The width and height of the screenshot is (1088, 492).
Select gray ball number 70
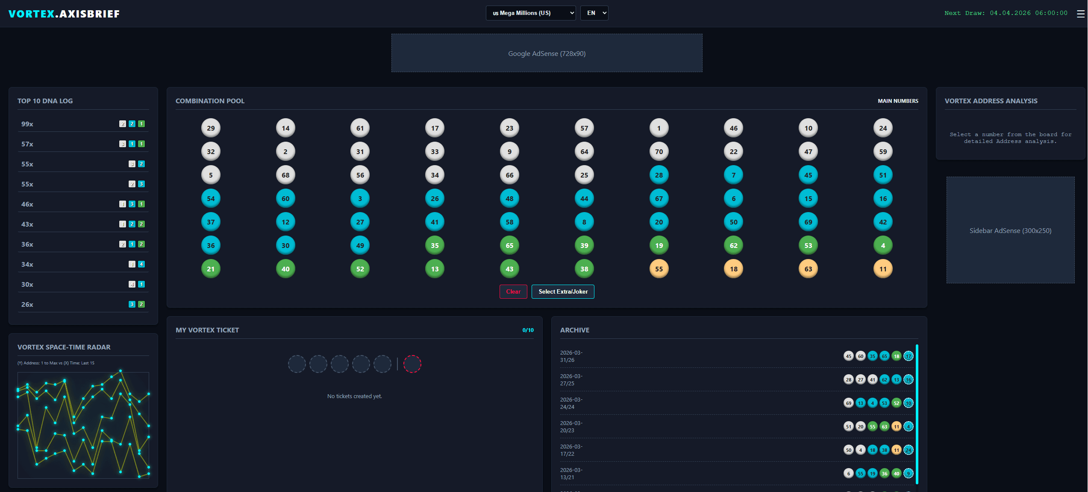click(x=659, y=151)
